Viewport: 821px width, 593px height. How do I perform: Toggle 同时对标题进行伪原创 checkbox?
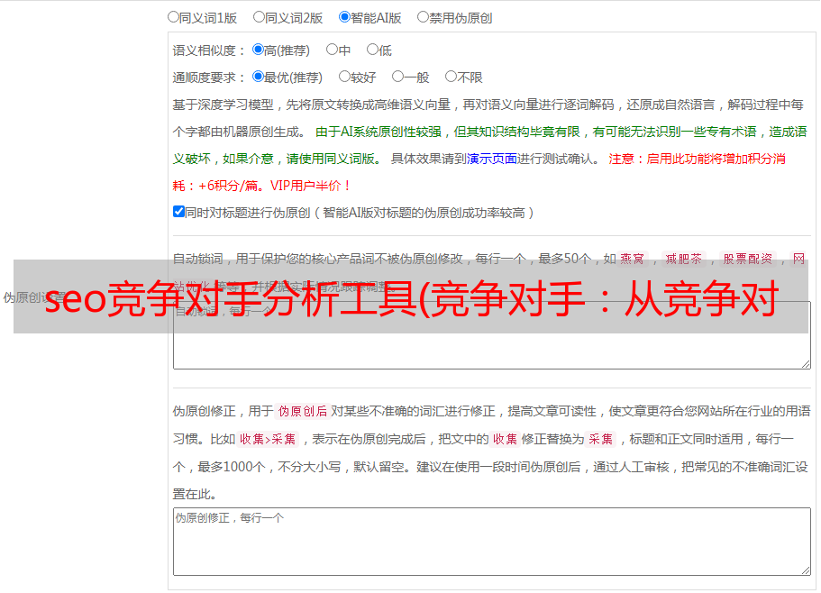point(178,212)
